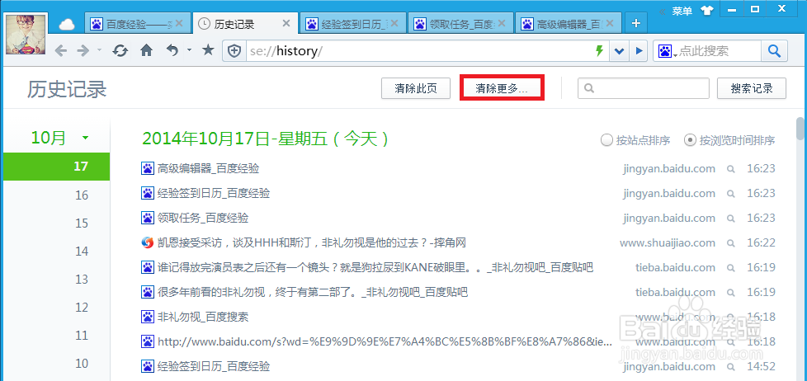Image resolution: width=807 pixels, height=381 pixels.
Task: Click the 点此搜索 search box
Action: (x=718, y=51)
